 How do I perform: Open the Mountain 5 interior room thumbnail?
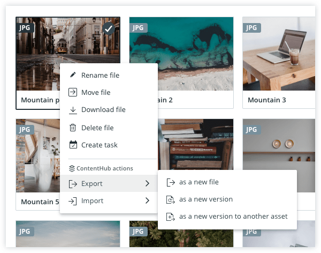click(x=38, y=155)
